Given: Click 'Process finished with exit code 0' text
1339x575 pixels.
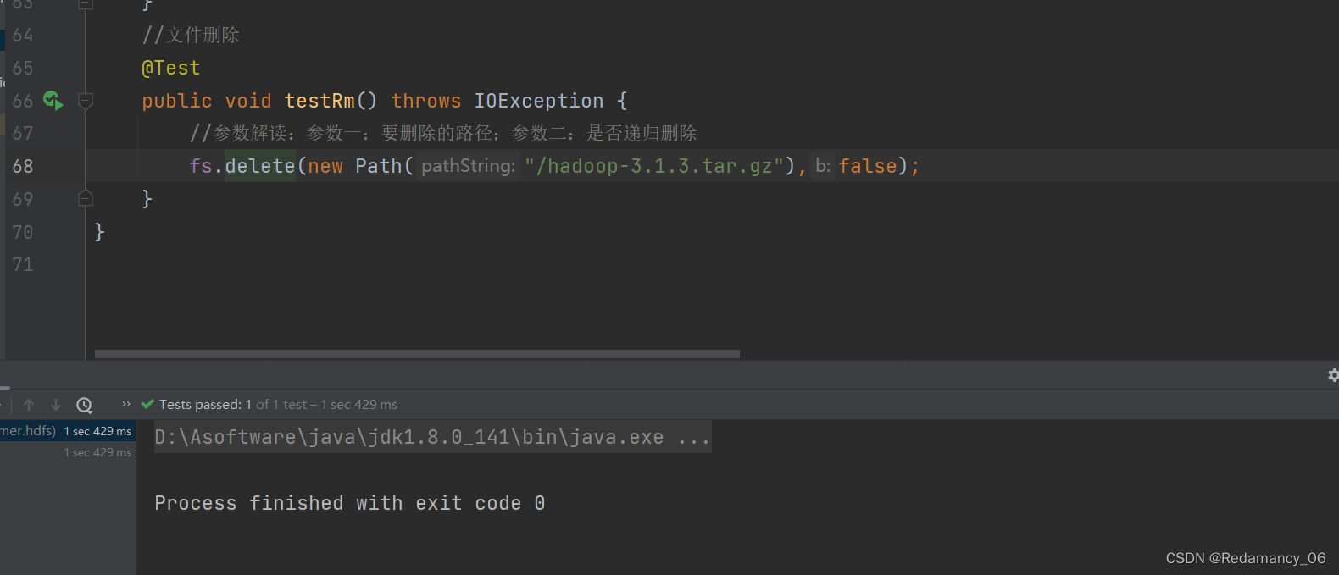Looking at the screenshot, I should [350, 503].
